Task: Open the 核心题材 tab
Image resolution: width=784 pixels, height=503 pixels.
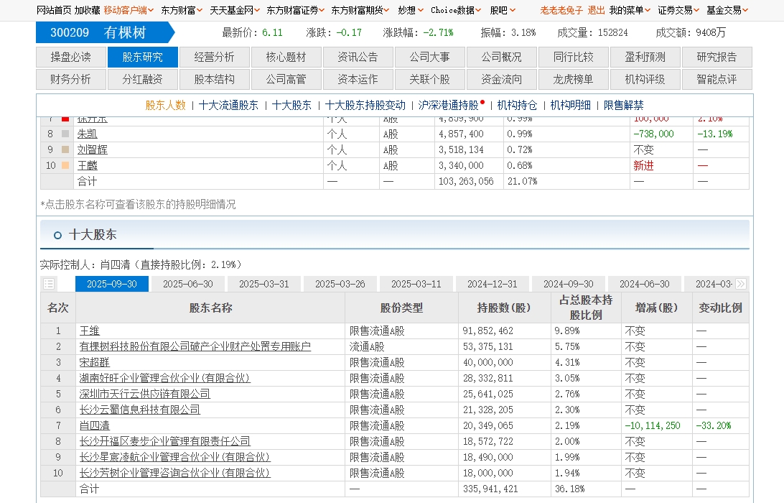Action: click(286, 57)
